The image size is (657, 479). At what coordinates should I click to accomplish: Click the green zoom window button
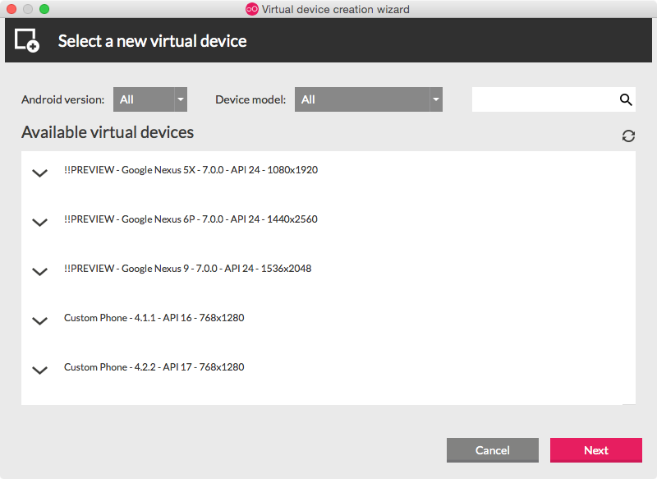click(x=44, y=9)
